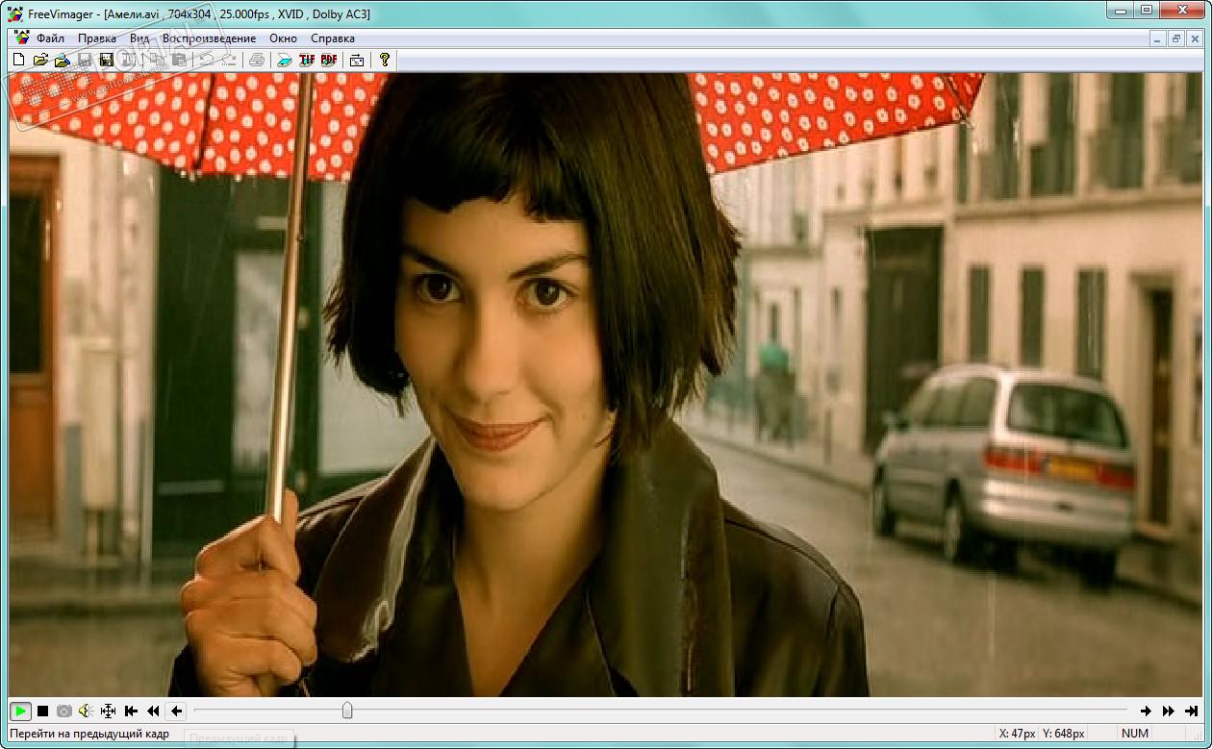Click the print icon

click(257, 60)
